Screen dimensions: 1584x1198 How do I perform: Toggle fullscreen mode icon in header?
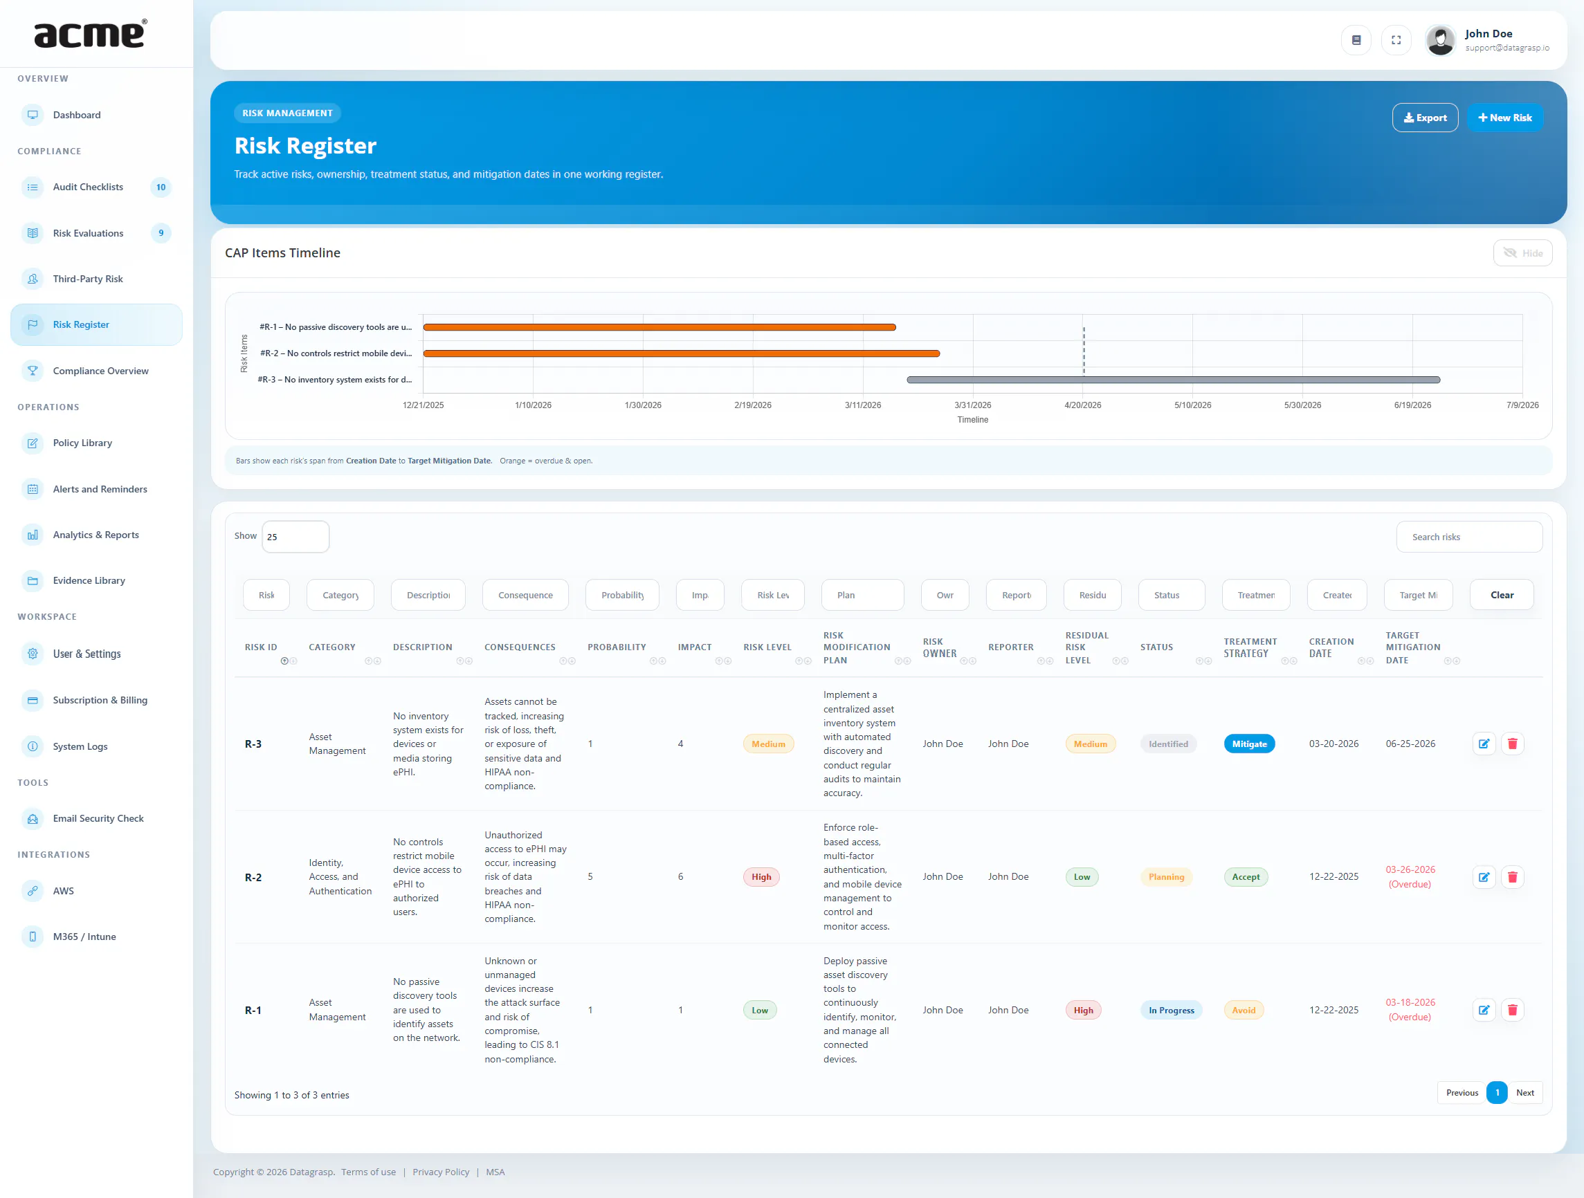point(1396,40)
